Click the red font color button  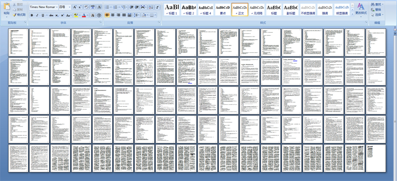[x=84, y=15]
